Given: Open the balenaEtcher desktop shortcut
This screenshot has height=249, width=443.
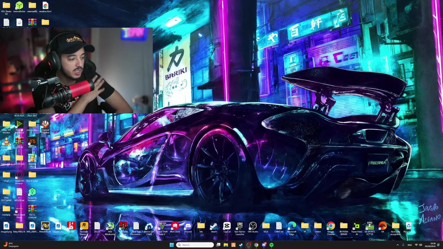Looking at the screenshot, I should pyautogui.click(x=19, y=7).
